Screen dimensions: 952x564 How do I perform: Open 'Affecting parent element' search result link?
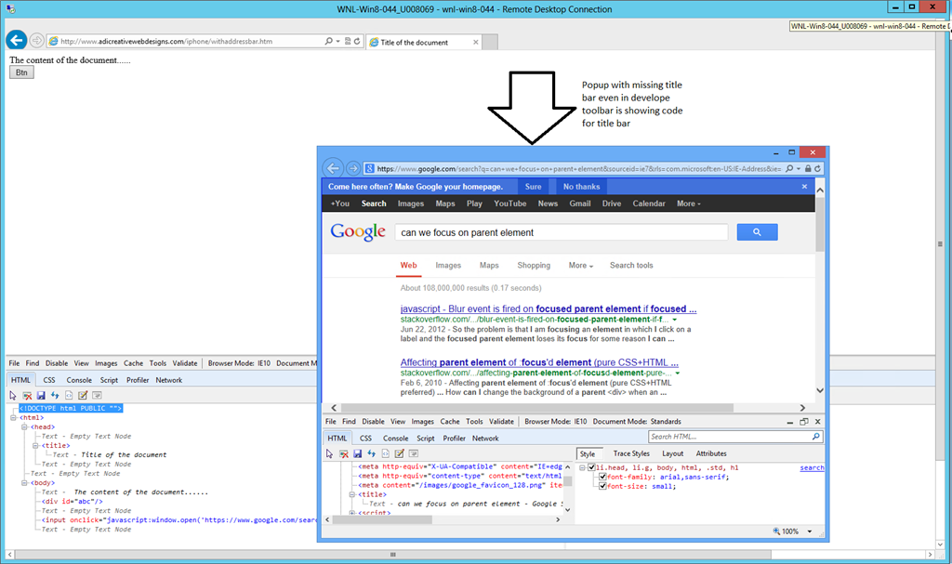click(539, 362)
